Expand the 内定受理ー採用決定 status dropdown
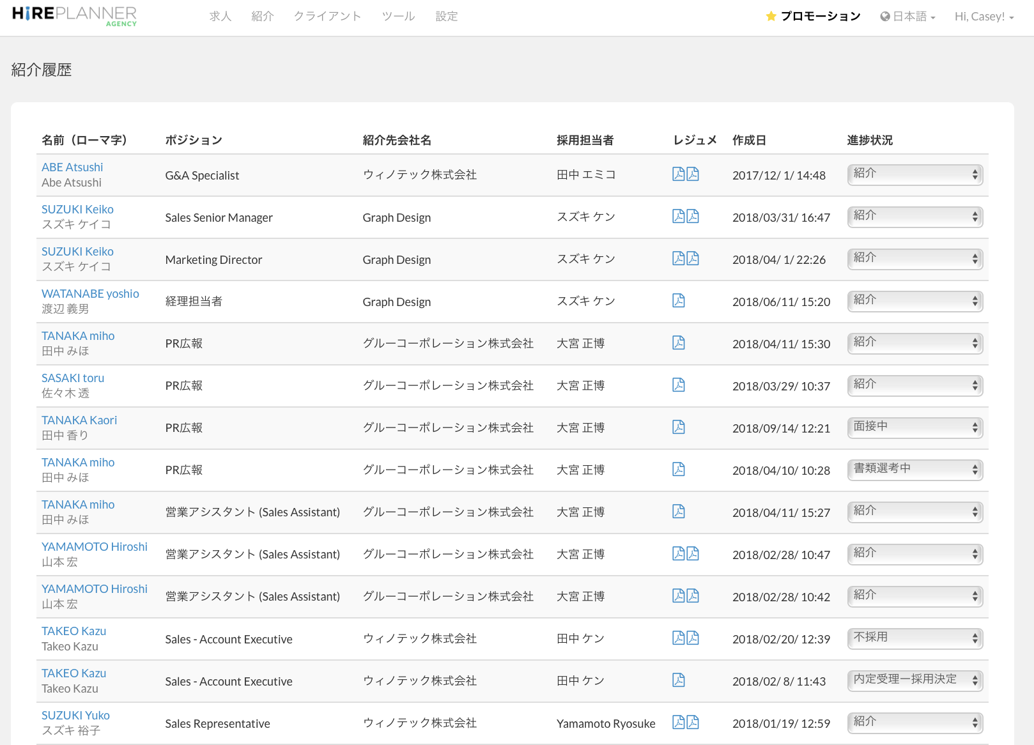1034x745 pixels. point(914,680)
